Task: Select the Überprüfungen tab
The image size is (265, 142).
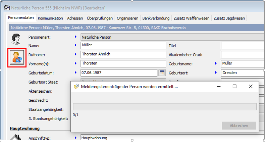Action: 100,18
